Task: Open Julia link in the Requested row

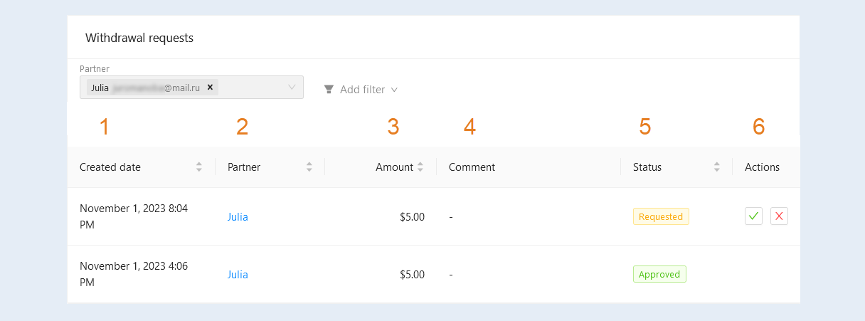Action: (238, 217)
